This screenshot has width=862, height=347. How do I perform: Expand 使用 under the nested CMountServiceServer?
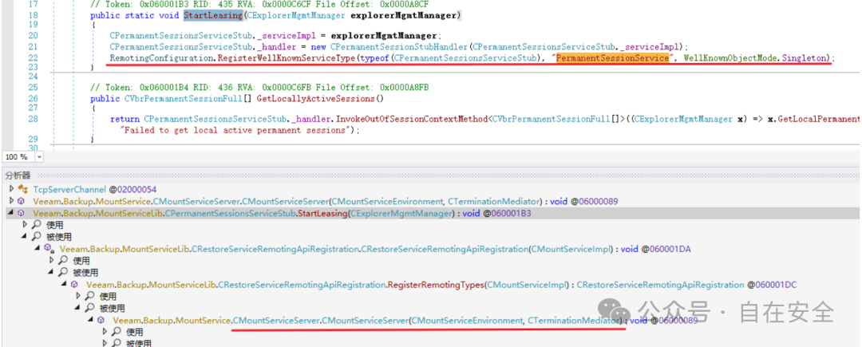coord(104,332)
